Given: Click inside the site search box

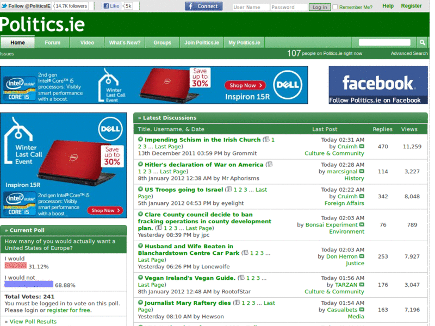Looking at the screenshot, I should coord(384,42).
